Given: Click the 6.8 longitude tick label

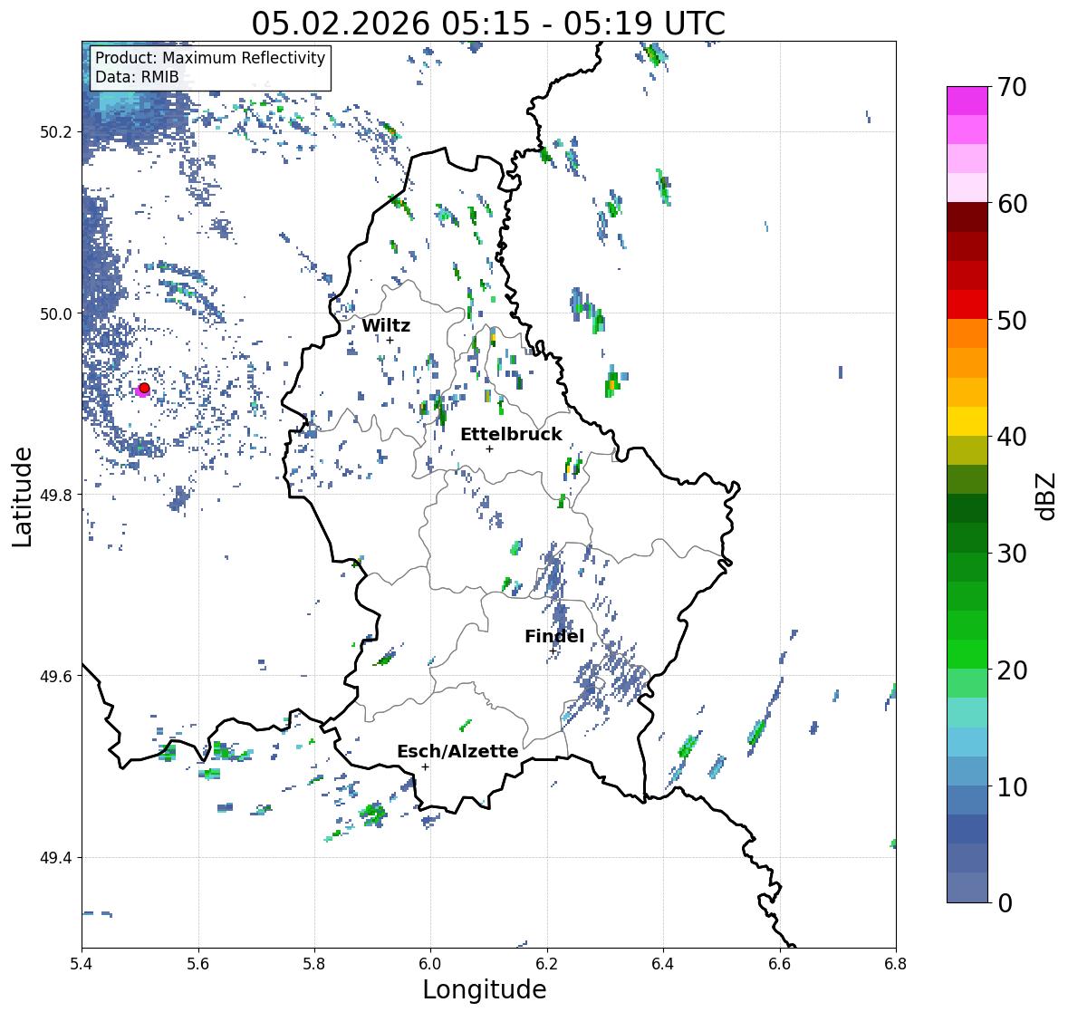Looking at the screenshot, I should [896, 963].
